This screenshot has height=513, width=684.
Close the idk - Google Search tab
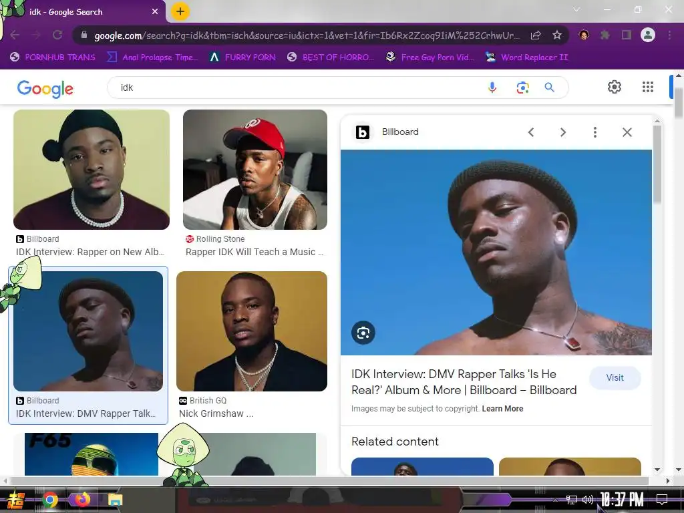155,12
